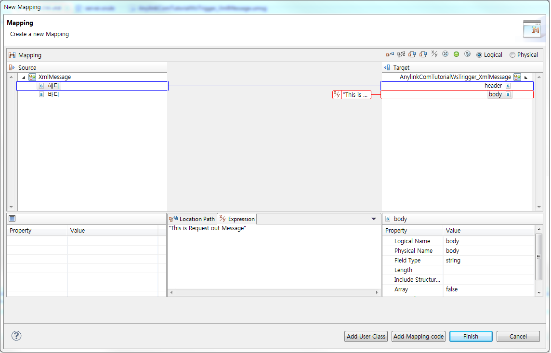The height and width of the screenshot is (353, 551).
Task: Click the multiple link mapping icon
Action: (401, 54)
